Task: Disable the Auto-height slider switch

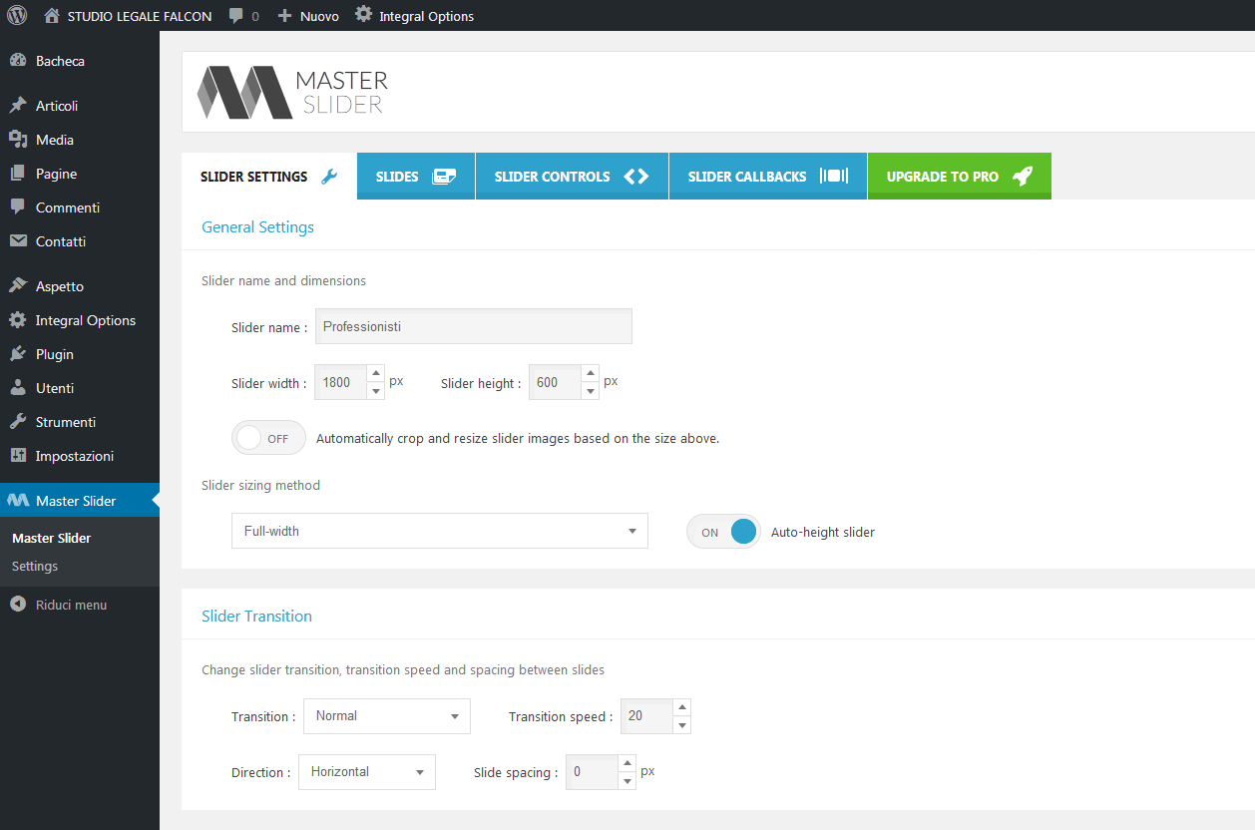Action: coord(723,532)
